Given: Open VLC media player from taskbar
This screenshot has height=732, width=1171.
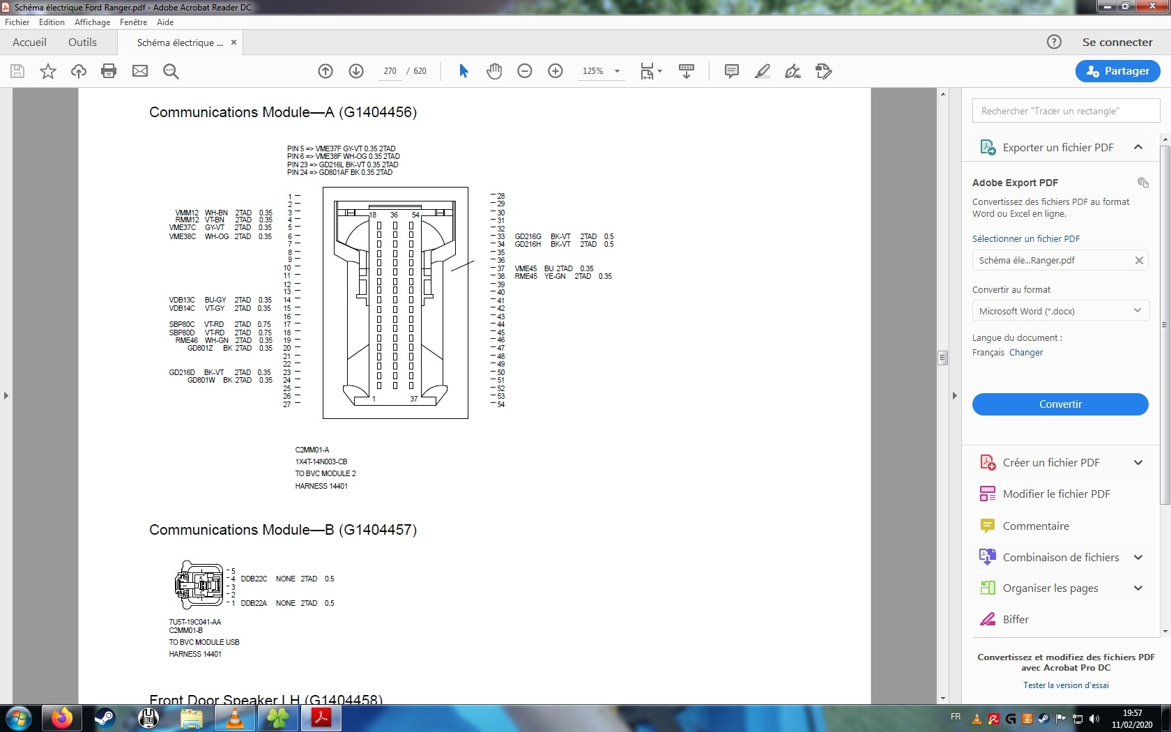Looking at the screenshot, I should (x=235, y=718).
